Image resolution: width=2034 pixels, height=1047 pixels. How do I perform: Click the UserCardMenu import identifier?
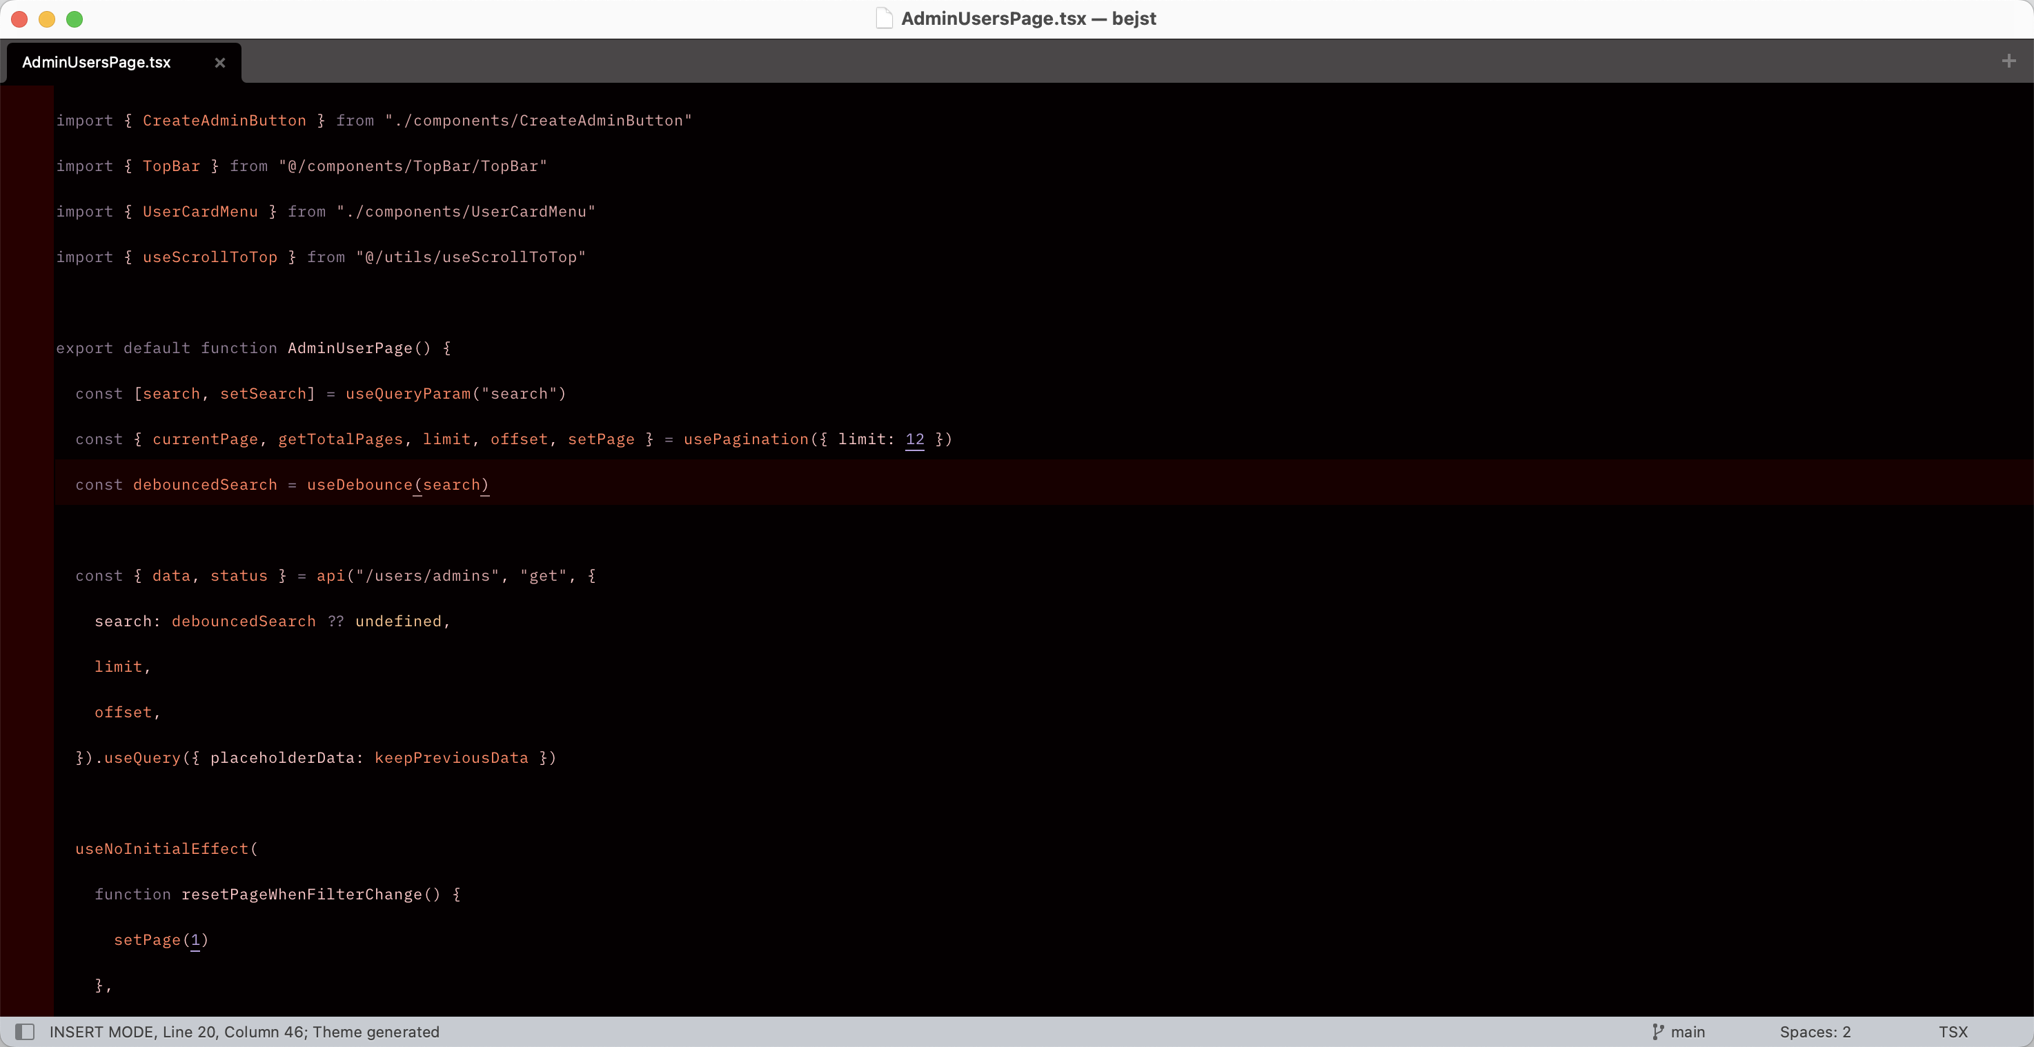201,212
